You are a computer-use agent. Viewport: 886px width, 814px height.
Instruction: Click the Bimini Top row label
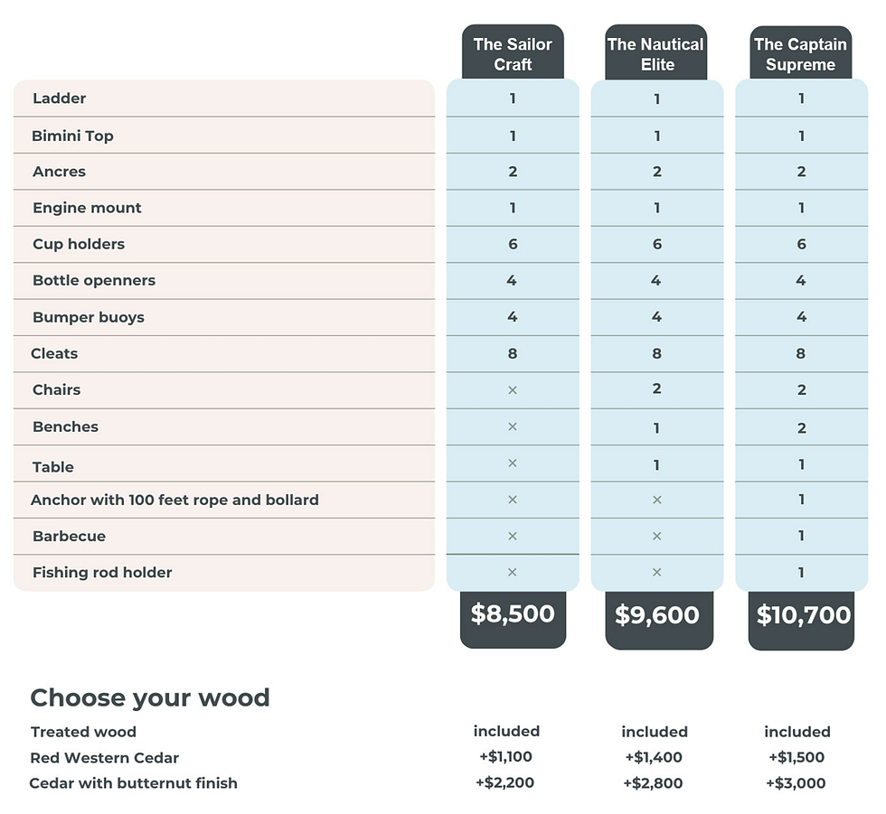[x=73, y=136]
